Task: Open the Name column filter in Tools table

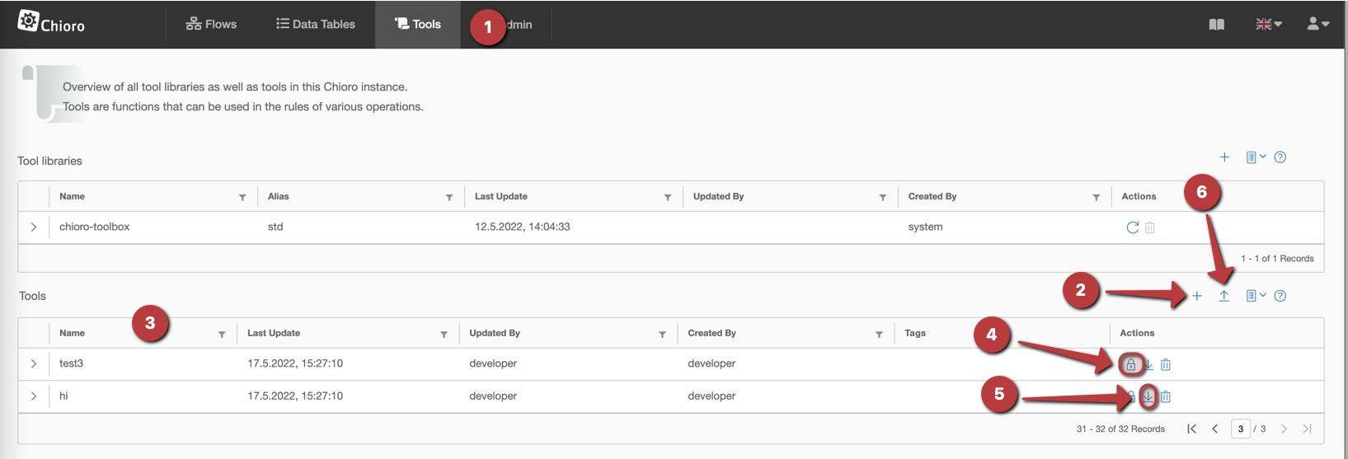Action: (x=222, y=335)
